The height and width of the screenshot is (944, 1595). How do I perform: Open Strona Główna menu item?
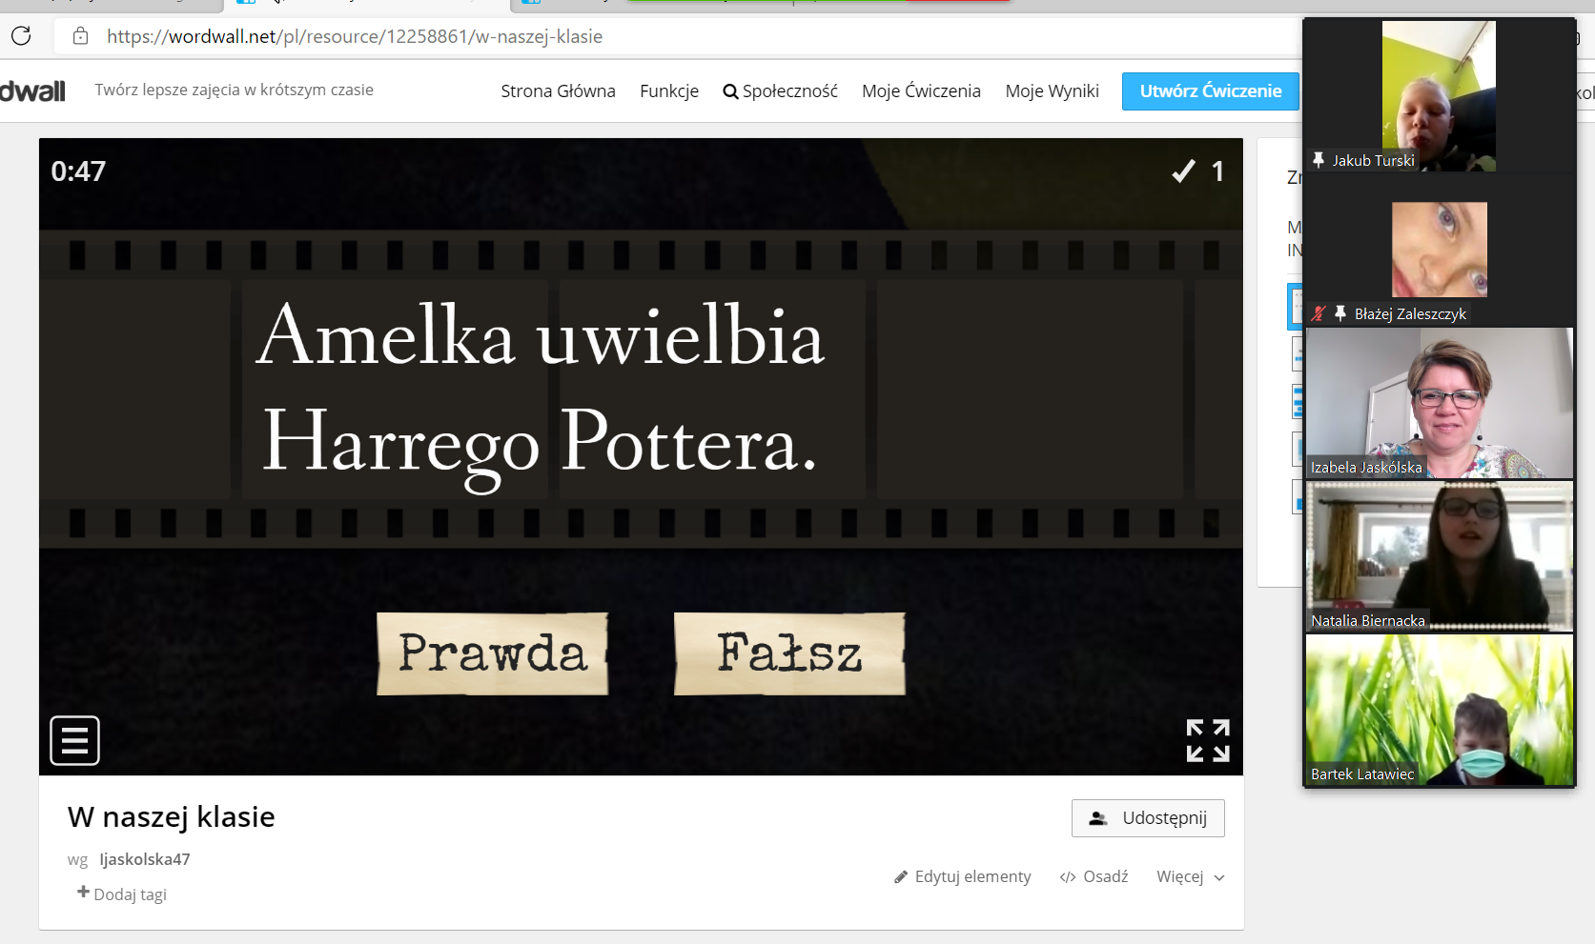[x=558, y=91]
